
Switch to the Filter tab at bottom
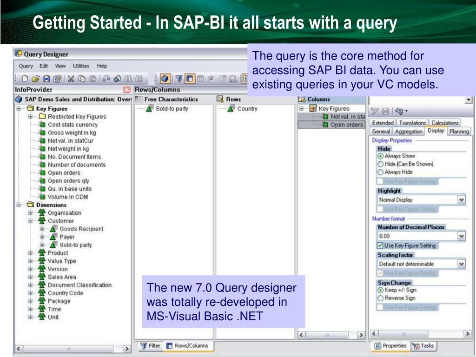click(150, 346)
